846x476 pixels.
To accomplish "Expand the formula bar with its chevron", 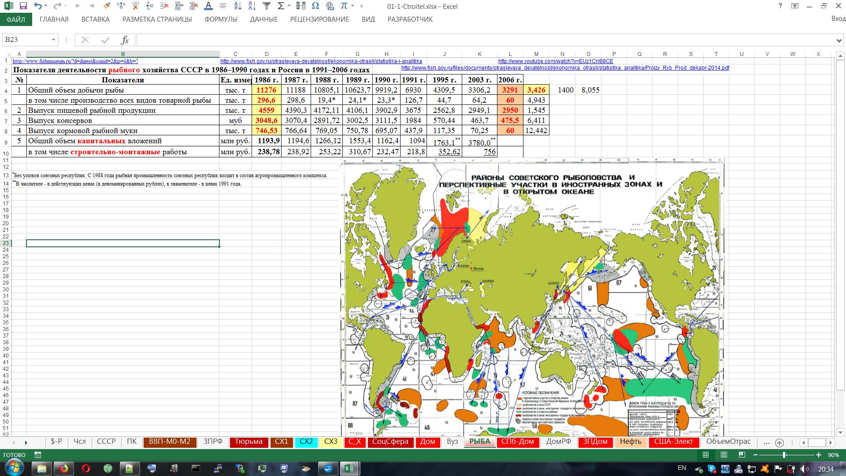I will click(839, 41).
